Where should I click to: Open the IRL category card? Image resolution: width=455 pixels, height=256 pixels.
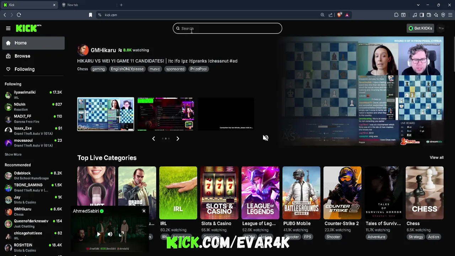click(x=178, y=193)
